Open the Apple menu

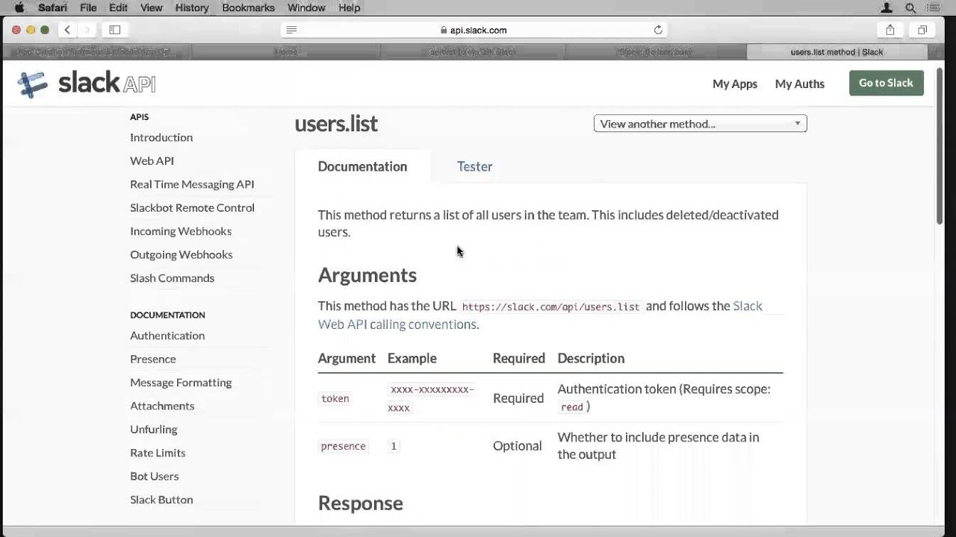point(19,8)
